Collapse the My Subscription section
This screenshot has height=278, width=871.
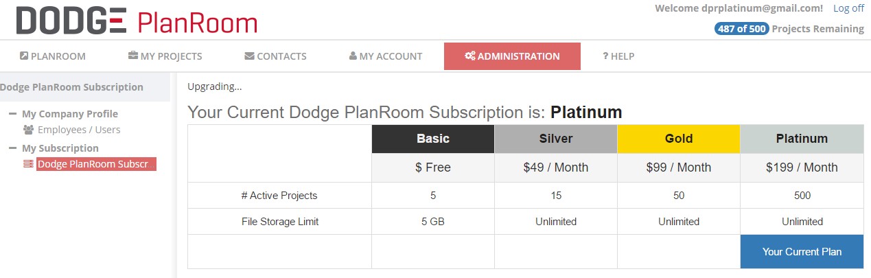point(12,148)
